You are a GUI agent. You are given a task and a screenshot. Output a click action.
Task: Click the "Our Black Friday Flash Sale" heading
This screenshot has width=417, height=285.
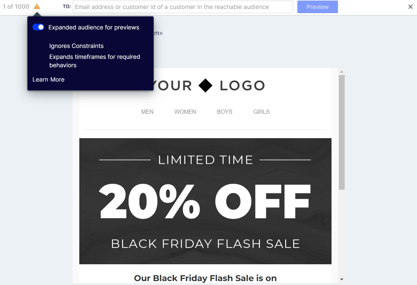205,278
